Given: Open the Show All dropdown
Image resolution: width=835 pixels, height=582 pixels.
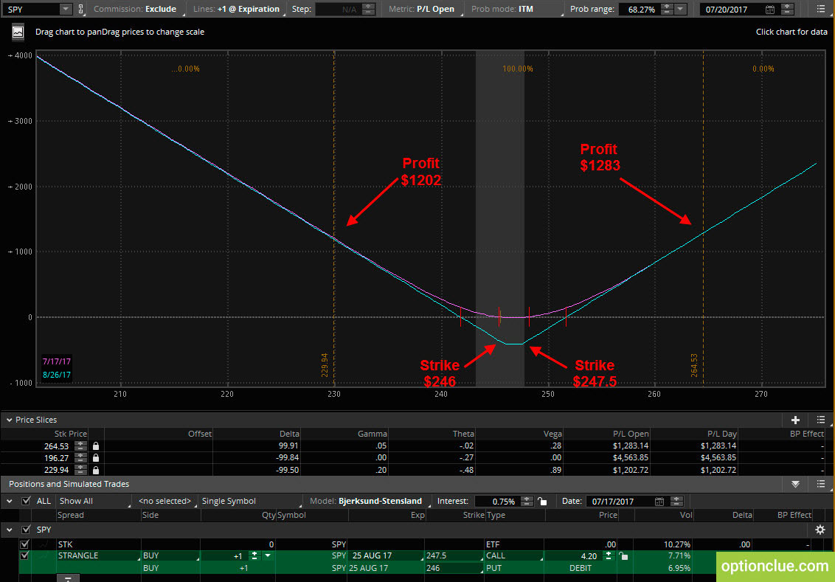Looking at the screenshot, I should pyautogui.click(x=94, y=501).
